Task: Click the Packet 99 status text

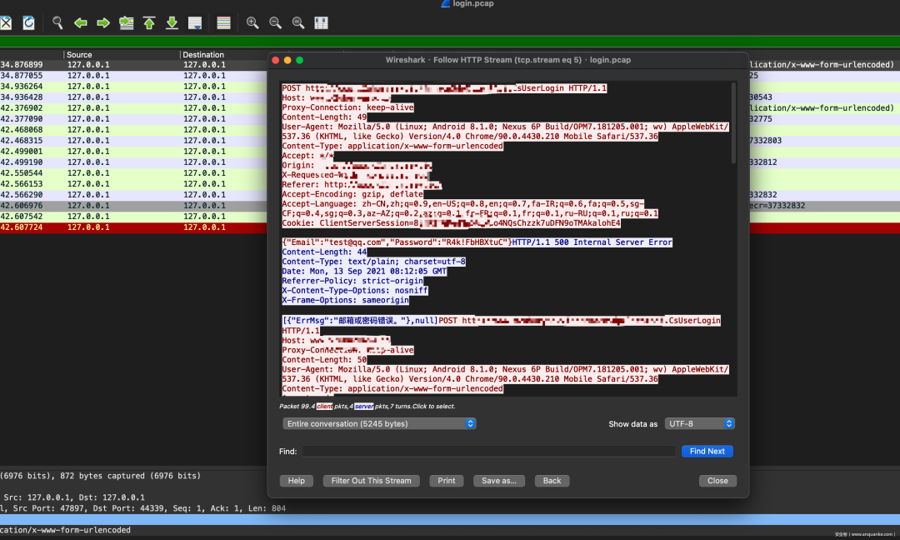Action: [x=367, y=407]
